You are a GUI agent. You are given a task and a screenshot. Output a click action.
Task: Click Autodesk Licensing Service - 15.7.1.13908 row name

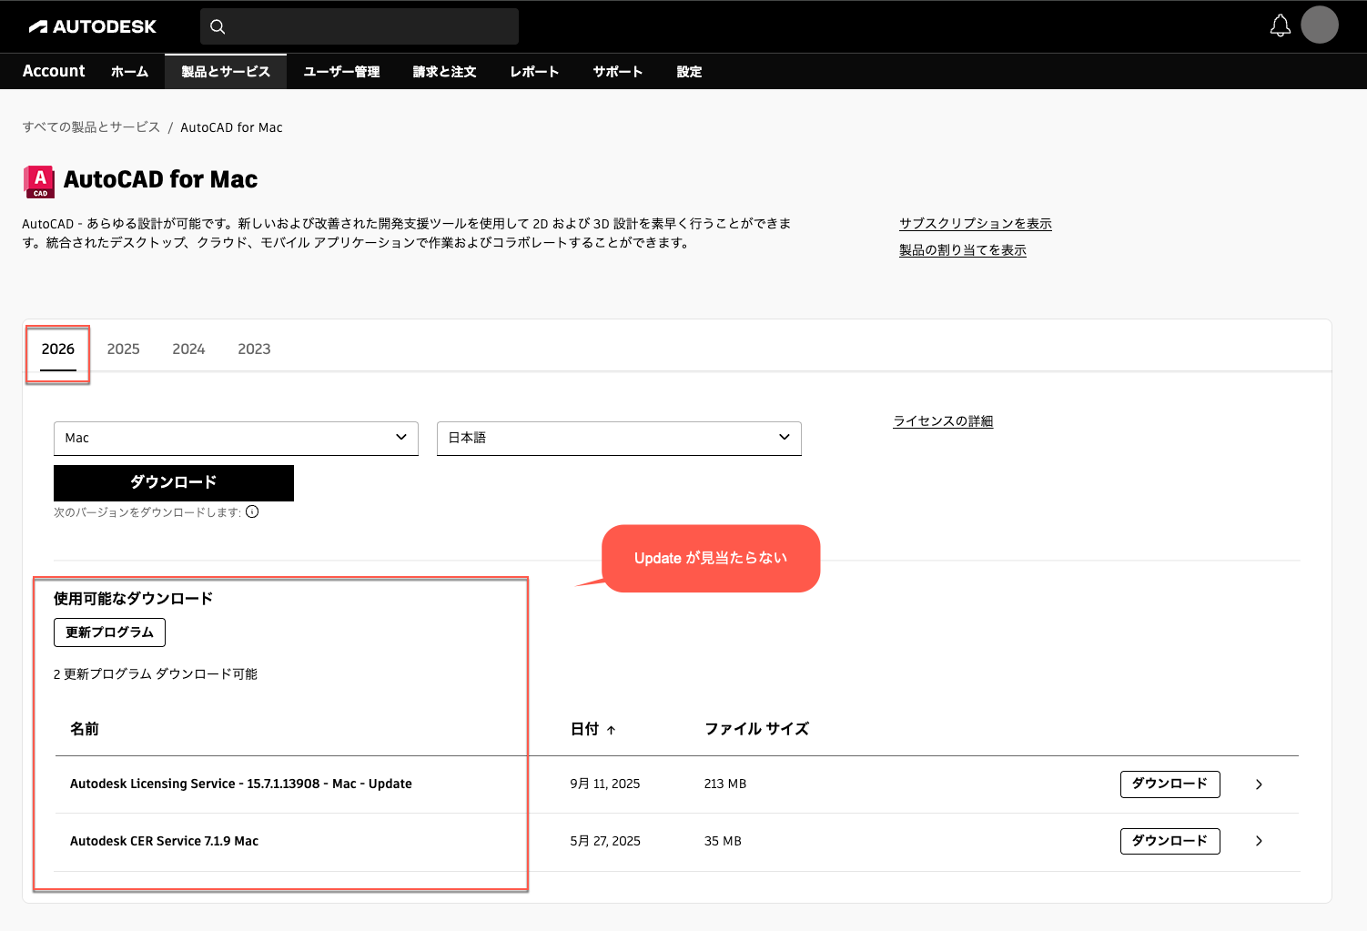pos(241,784)
